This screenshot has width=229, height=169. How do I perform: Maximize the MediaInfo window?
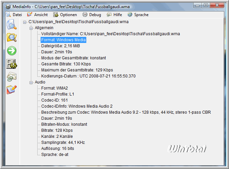[x=206, y=5]
